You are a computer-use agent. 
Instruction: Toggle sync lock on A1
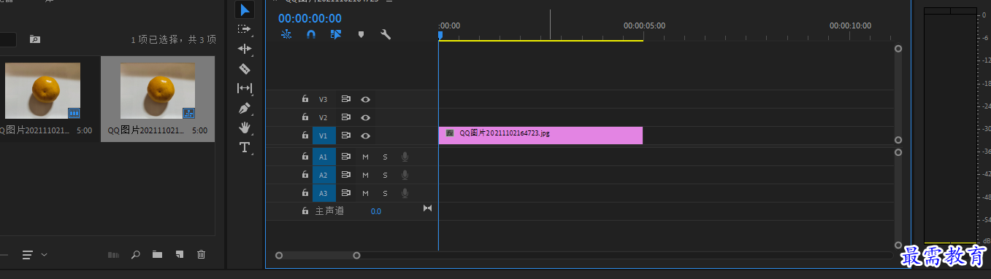click(x=346, y=157)
